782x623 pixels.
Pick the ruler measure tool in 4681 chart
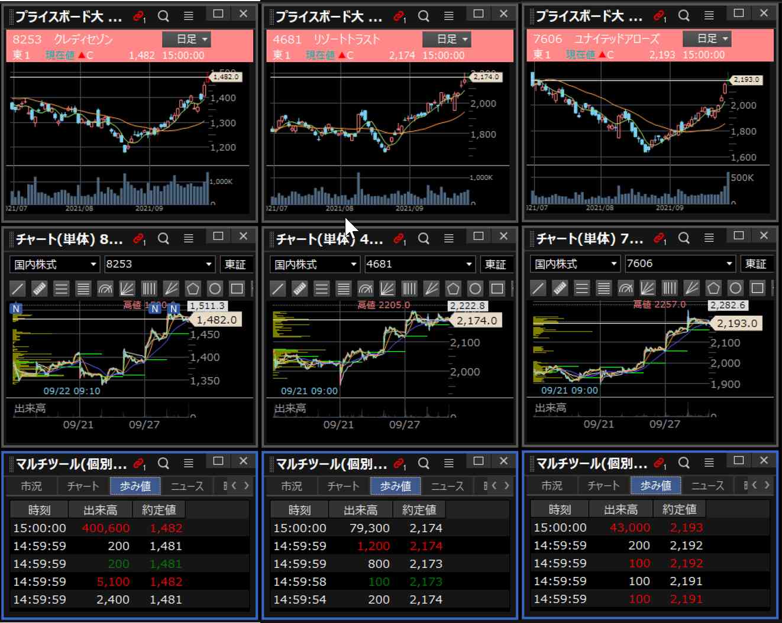pyautogui.click(x=300, y=288)
